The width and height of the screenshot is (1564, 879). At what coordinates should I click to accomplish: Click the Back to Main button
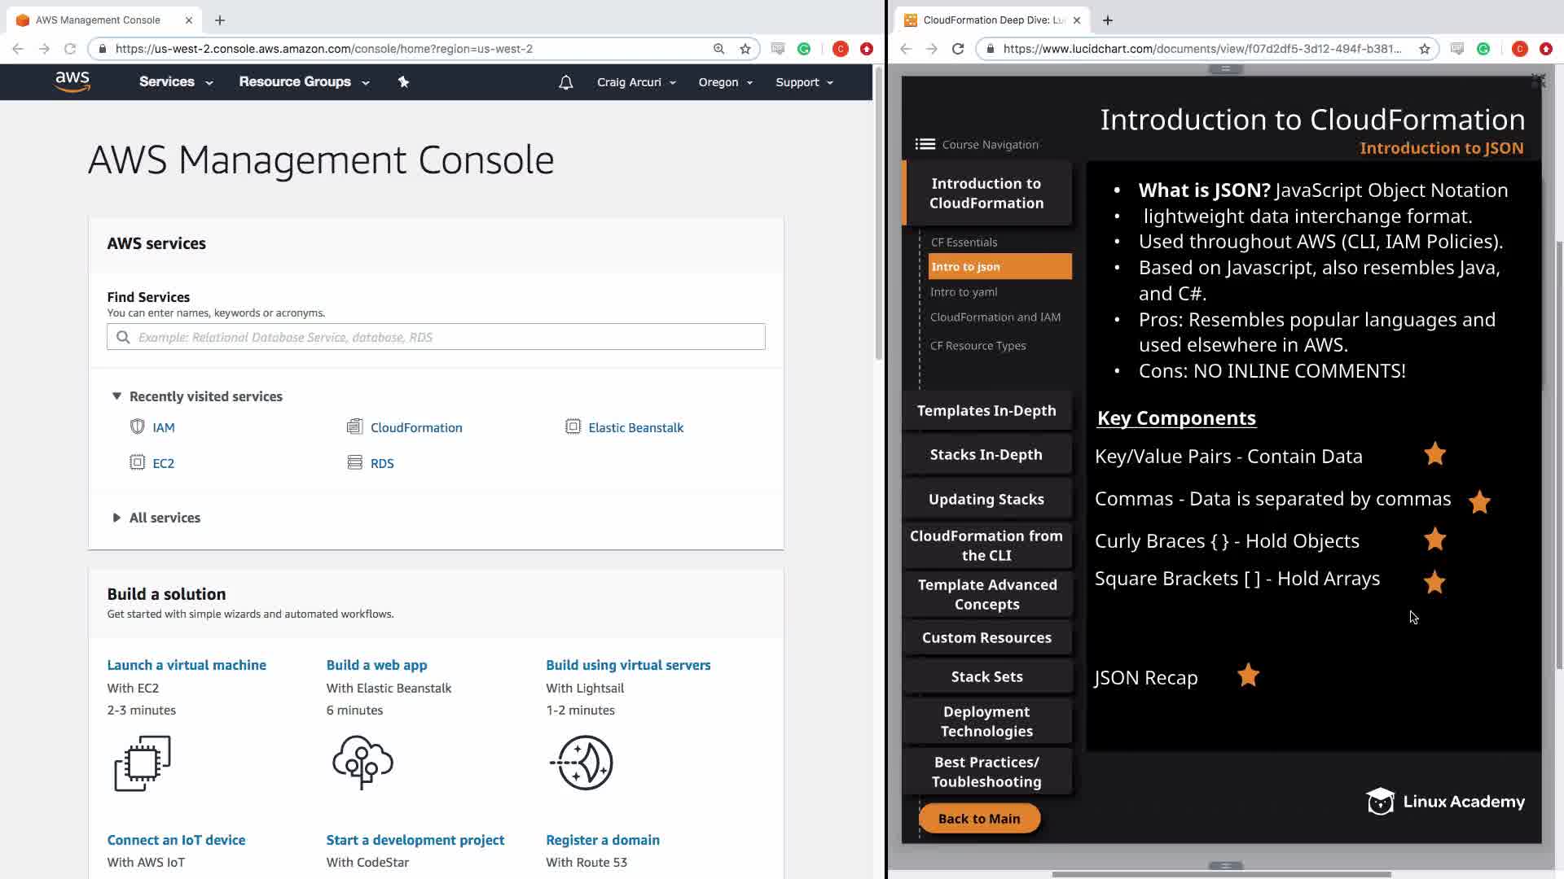click(978, 819)
